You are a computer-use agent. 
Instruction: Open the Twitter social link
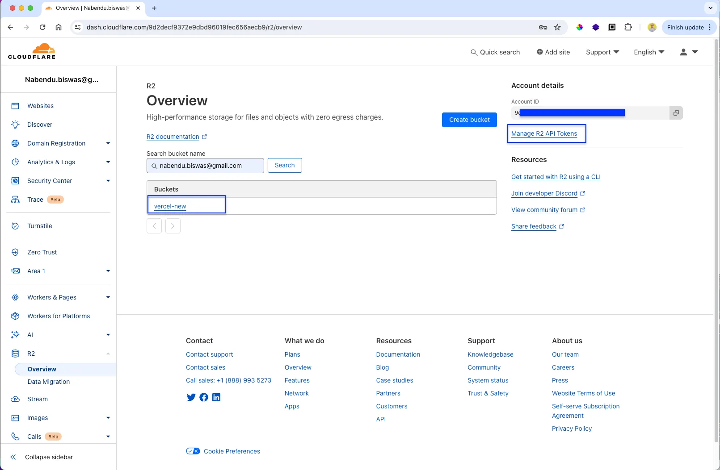coord(191,397)
